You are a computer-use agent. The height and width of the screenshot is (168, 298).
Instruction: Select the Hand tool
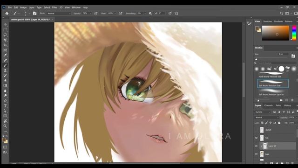pyautogui.click(x=5, y=121)
